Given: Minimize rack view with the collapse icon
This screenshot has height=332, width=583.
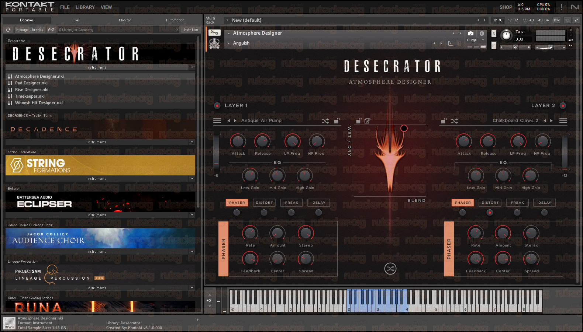Looking at the screenshot, I should (576, 20).
